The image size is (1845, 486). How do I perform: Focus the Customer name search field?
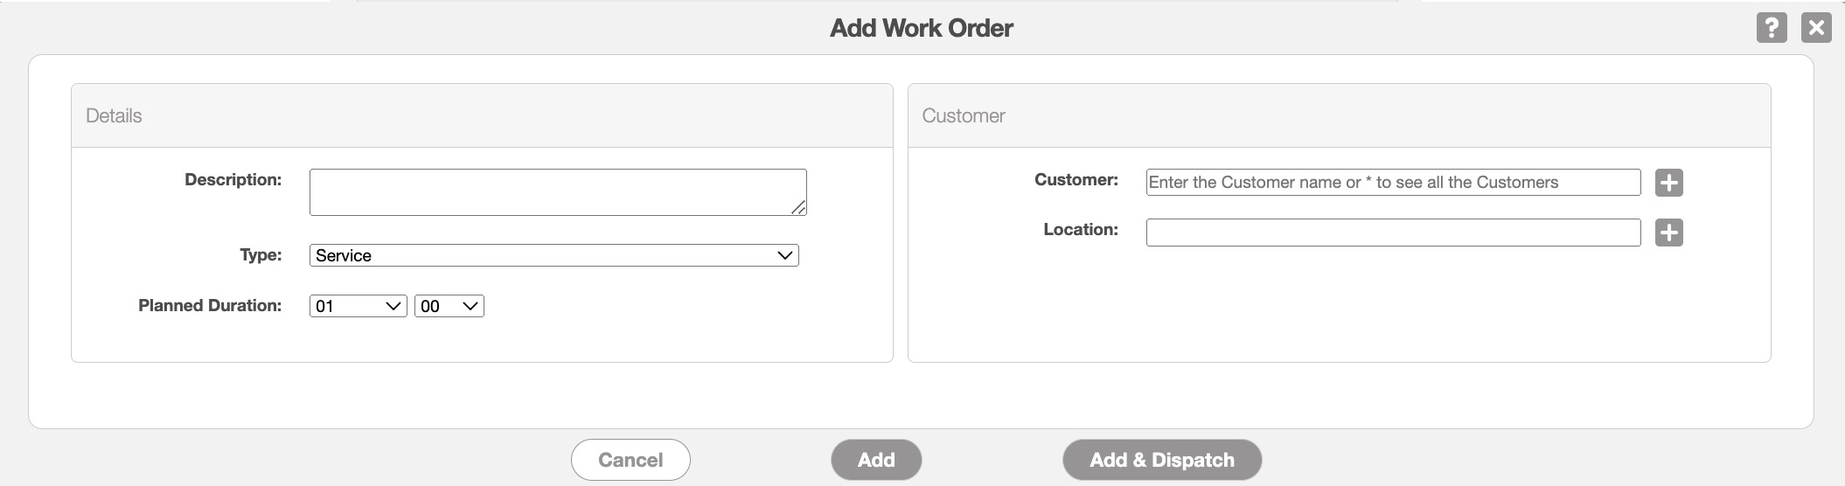[1392, 182]
